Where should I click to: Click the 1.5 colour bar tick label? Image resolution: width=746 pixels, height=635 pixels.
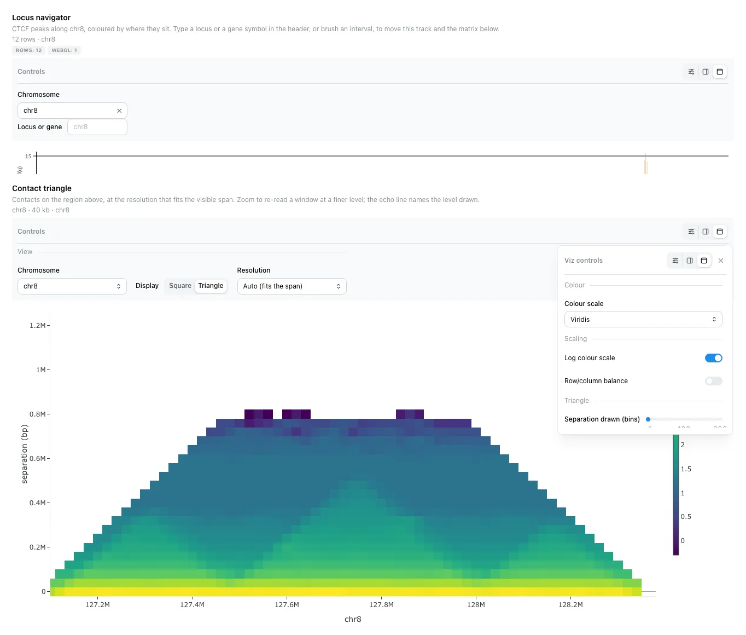point(686,469)
